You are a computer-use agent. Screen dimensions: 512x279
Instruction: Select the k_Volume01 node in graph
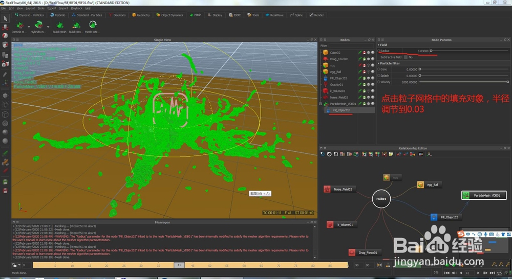(342, 224)
